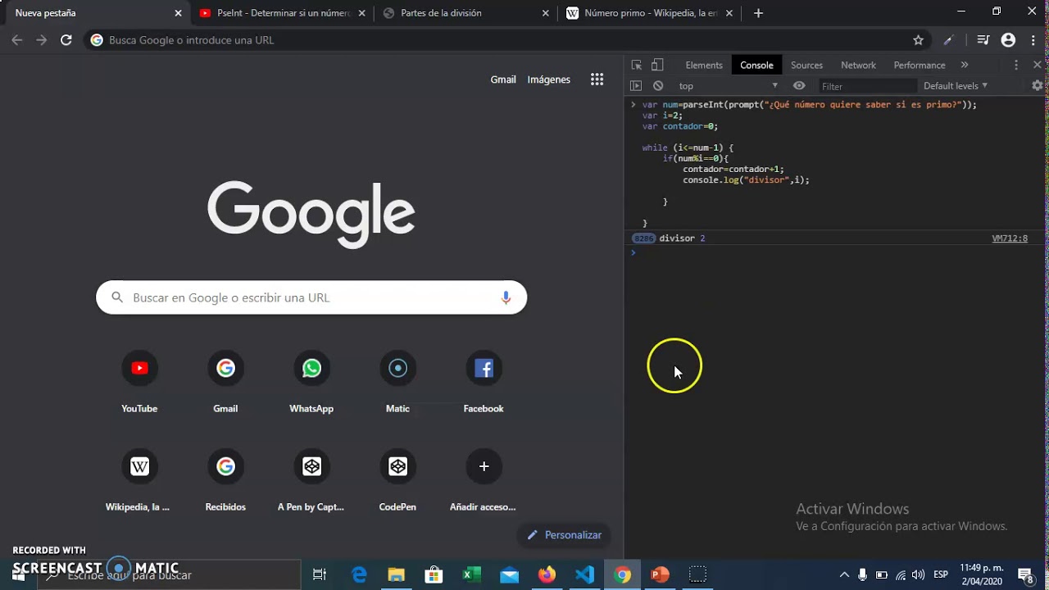The image size is (1049, 590).
Task: Open the Default levels dropdown
Action: point(956,85)
